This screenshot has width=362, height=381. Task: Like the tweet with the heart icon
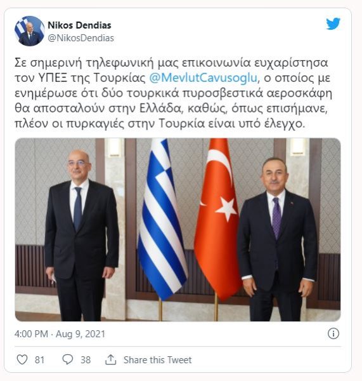[22, 359]
